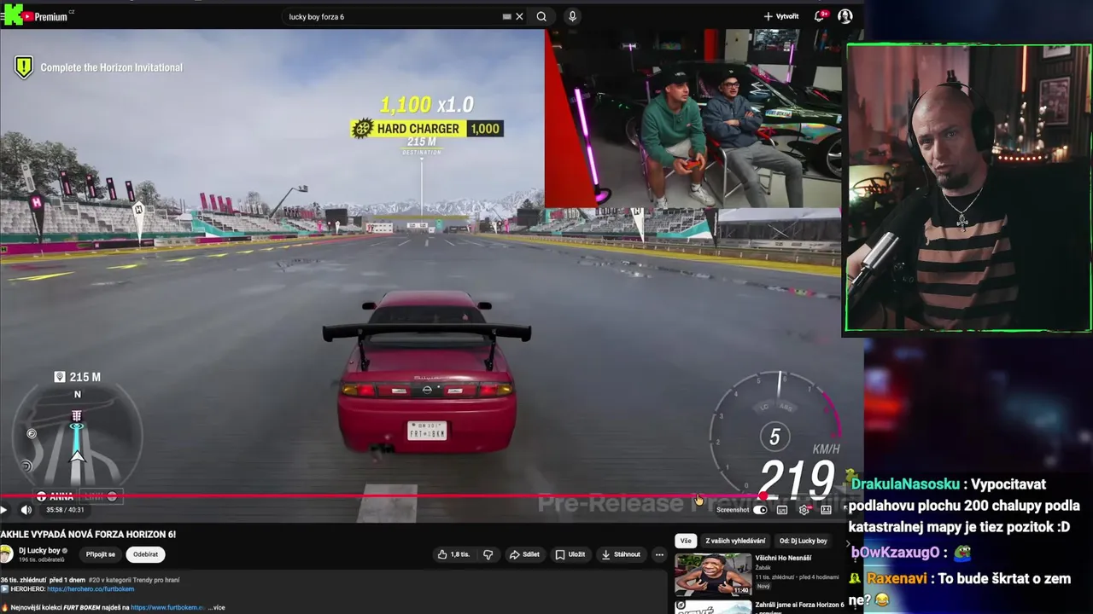Start voice search with the microphone icon
The width and height of the screenshot is (1093, 614).
(572, 16)
